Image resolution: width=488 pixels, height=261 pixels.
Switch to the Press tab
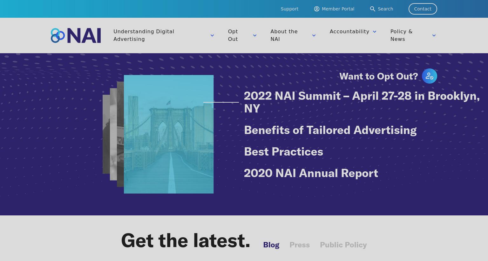pyautogui.click(x=300, y=245)
